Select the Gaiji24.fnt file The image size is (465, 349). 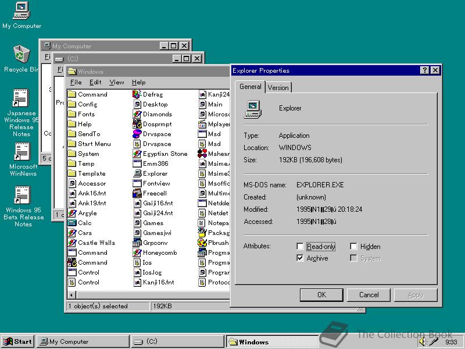coord(153,213)
